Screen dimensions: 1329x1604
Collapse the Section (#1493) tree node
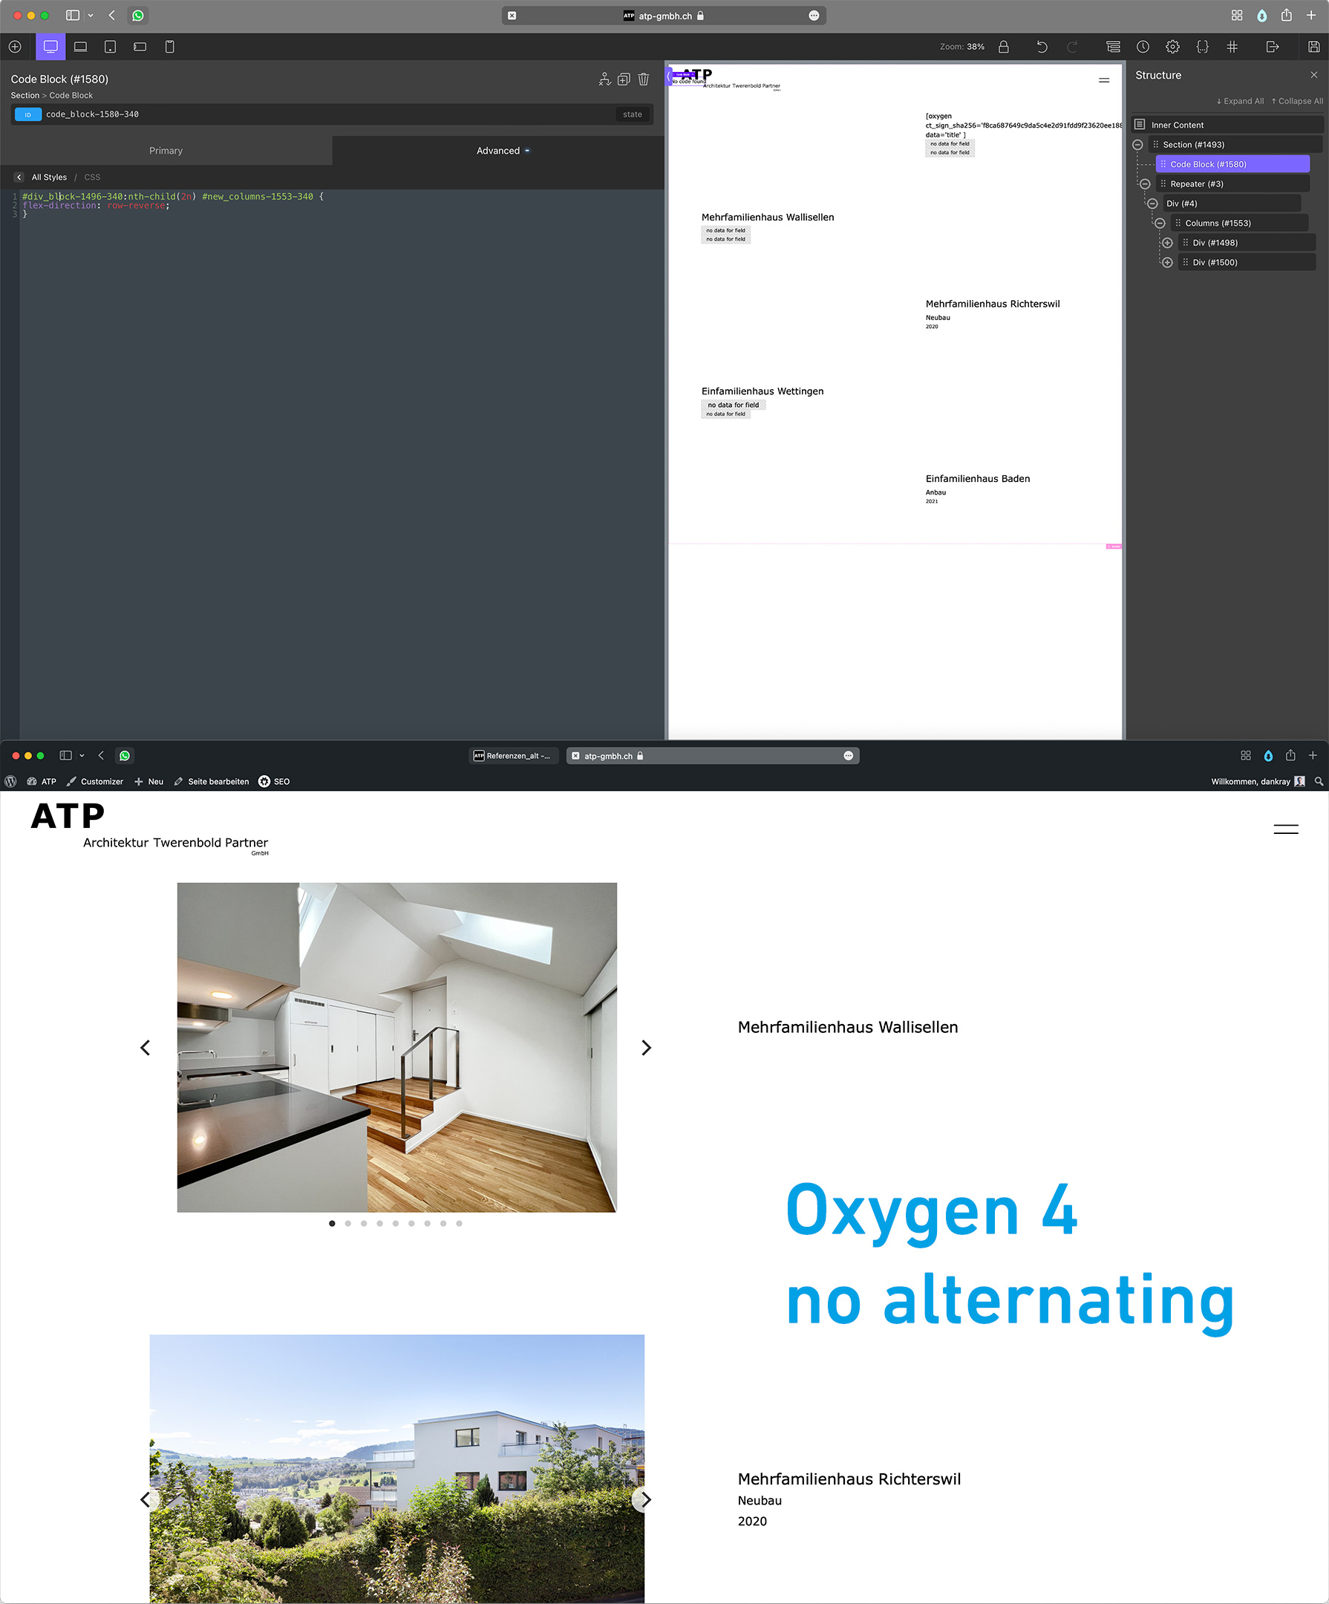(1138, 144)
